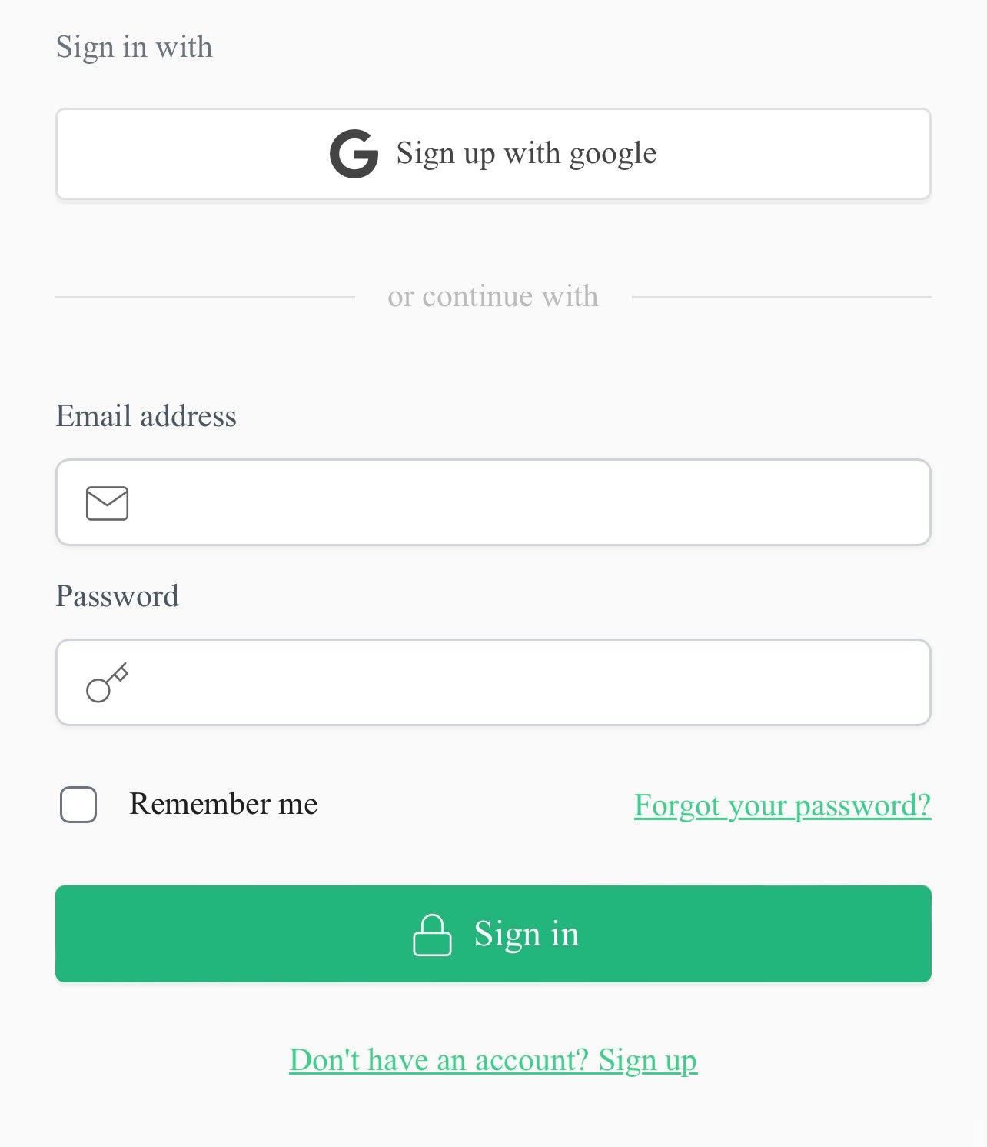Click the key icon in password field
This screenshot has height=1147, width=987.
pos(107,682)
